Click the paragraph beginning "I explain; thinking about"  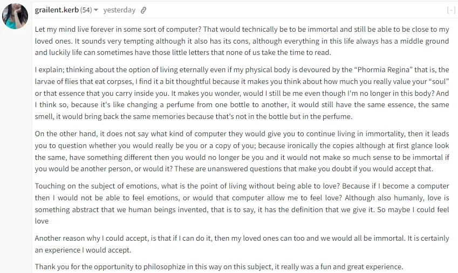pos(242,93)
